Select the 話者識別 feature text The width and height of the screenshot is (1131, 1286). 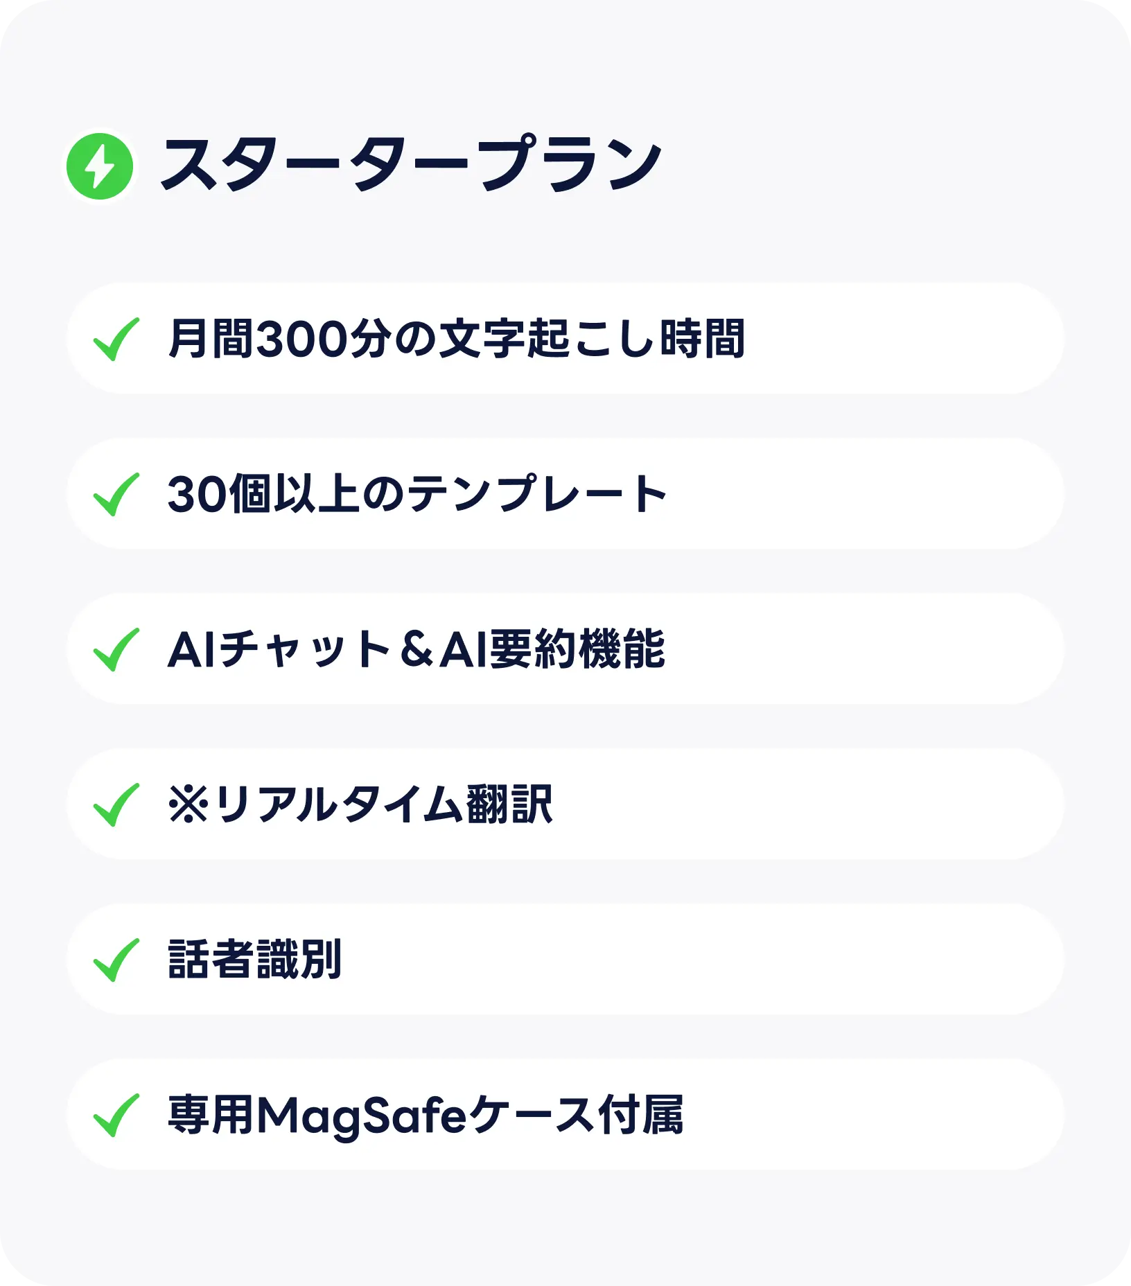[254, 960]
